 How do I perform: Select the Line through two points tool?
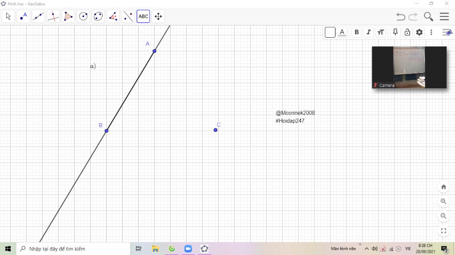click(38, 16)
